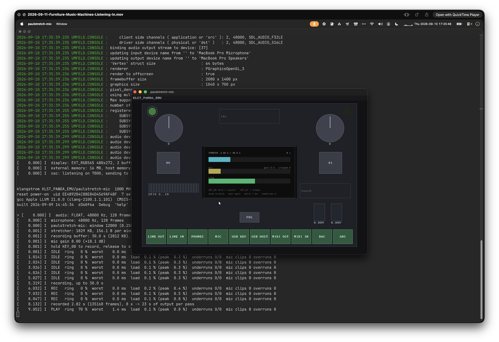Click the Open with QuickTime Player button
Image resolution: width=499 pixels, height=342 pixels.
[x=457, y=15]
